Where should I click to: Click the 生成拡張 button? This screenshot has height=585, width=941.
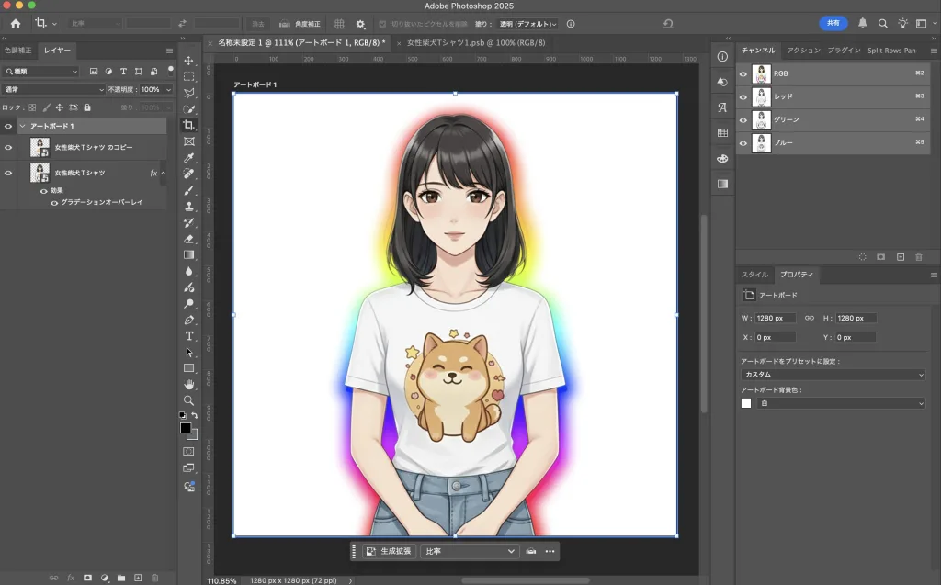point(391,551)
